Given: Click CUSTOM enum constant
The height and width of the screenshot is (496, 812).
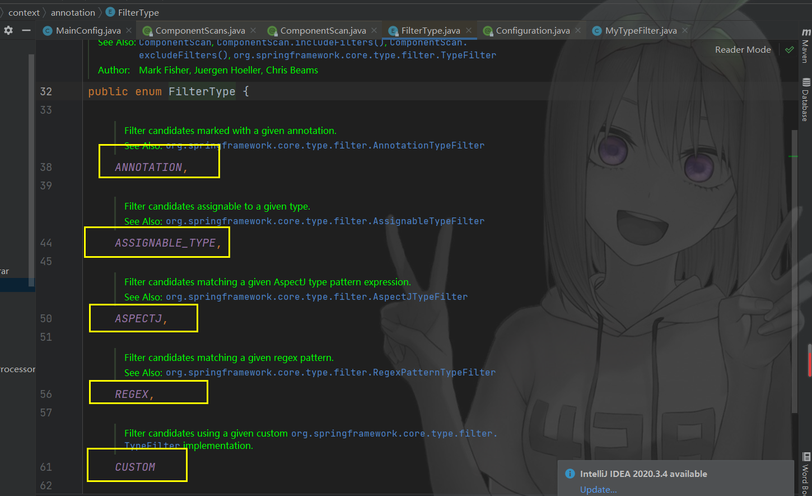Looking at the screenshot, I should pyautogui.click(x=135, y=467).
